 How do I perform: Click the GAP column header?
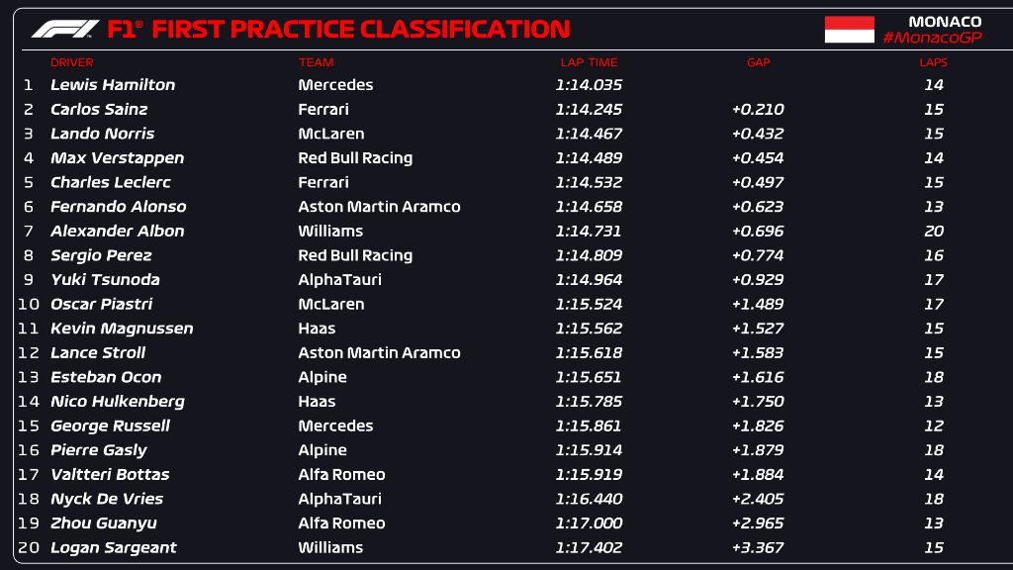758,62
